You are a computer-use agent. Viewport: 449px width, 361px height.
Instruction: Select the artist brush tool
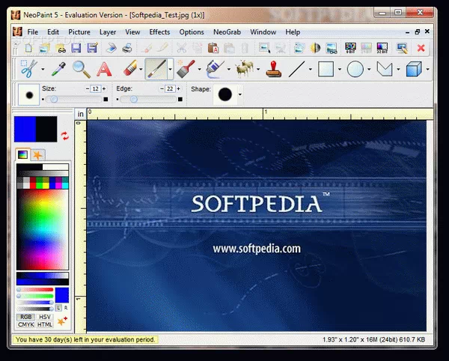point(156,69)
